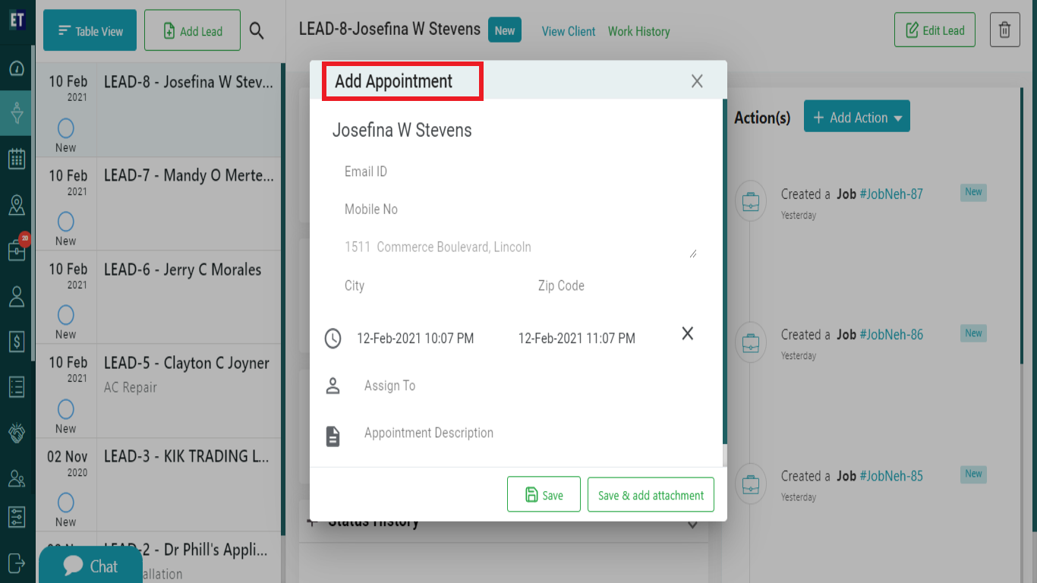Open the handshake icon in sidebar
The width and height of the screenshot is (1037, 583).
click(x=17, y=433)
